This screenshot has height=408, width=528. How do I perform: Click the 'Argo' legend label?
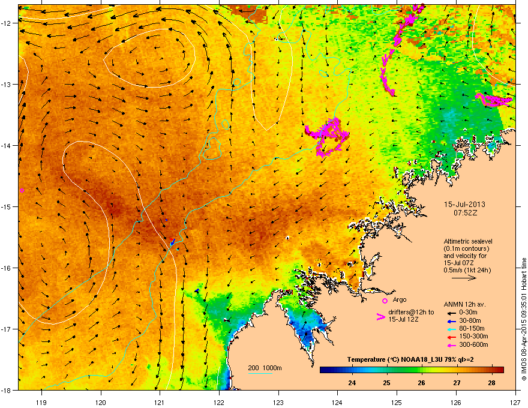[x=400, y=299]
